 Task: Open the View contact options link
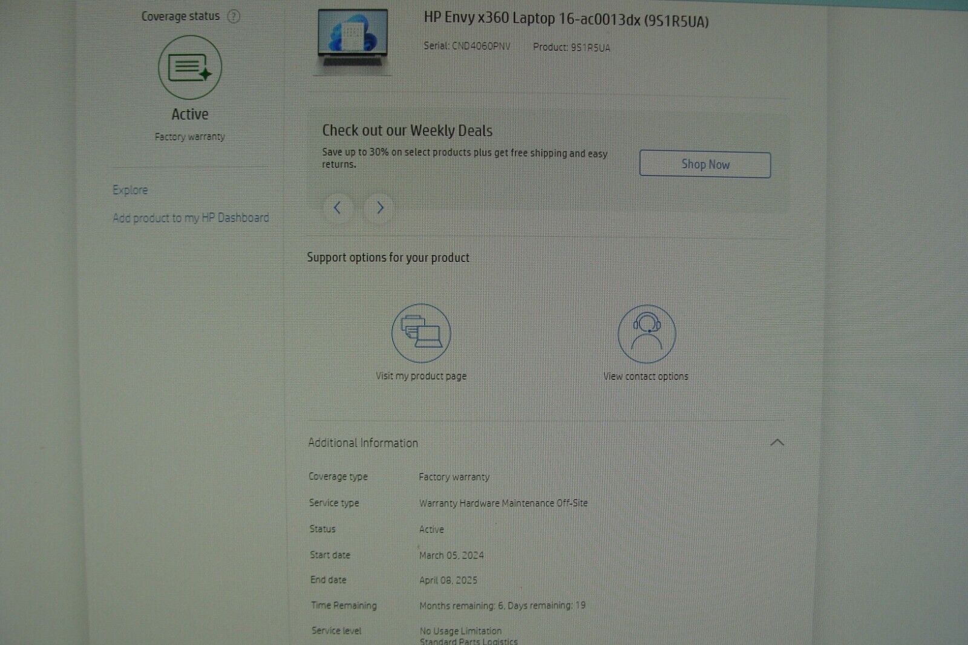[x=646, y=376]
